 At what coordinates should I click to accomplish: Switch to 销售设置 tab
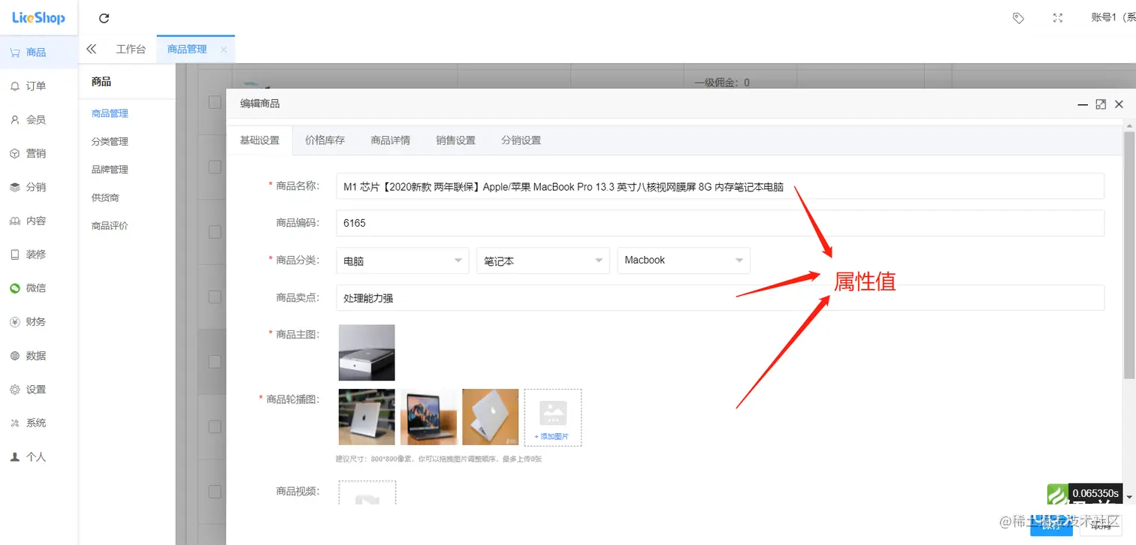455,140
